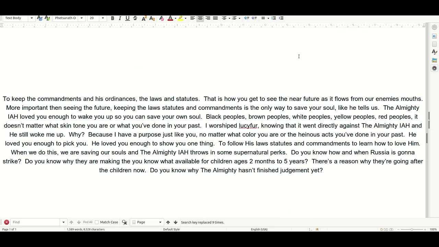Screen dimensions: 439x247
Task: Decrease paragraph indent
Action: [x=254, y=18]
